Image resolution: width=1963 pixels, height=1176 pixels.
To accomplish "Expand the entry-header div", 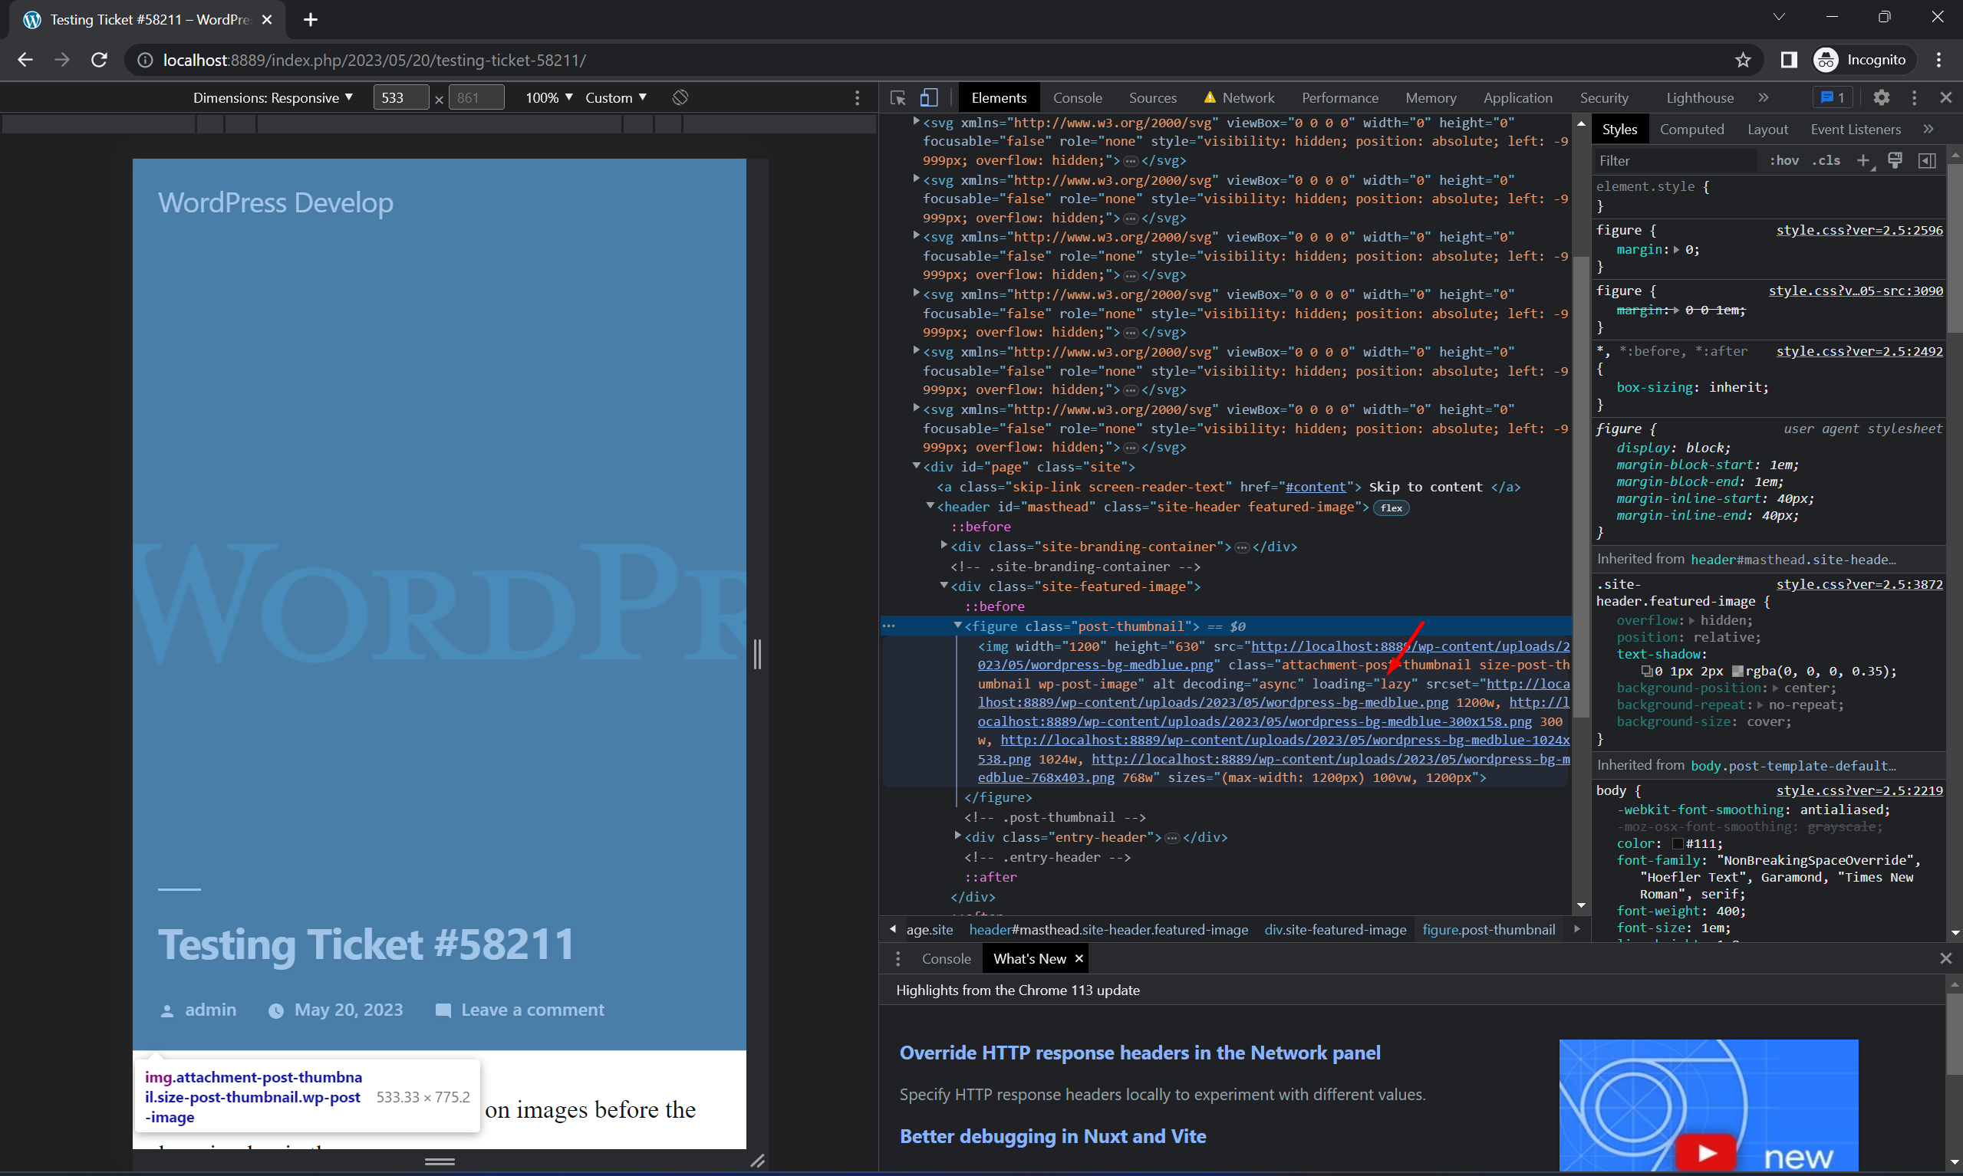I will 957,837.
